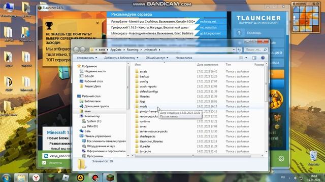The image size is (325, 182).
Task: Toggle the preview pane button
Action: [x=254, y=58]
